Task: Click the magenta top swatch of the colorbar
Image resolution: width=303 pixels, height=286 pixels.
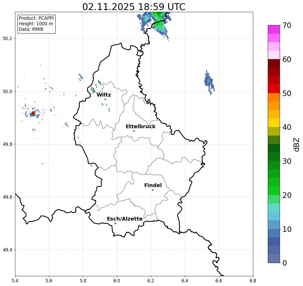Action: click(x=274, y=30)
